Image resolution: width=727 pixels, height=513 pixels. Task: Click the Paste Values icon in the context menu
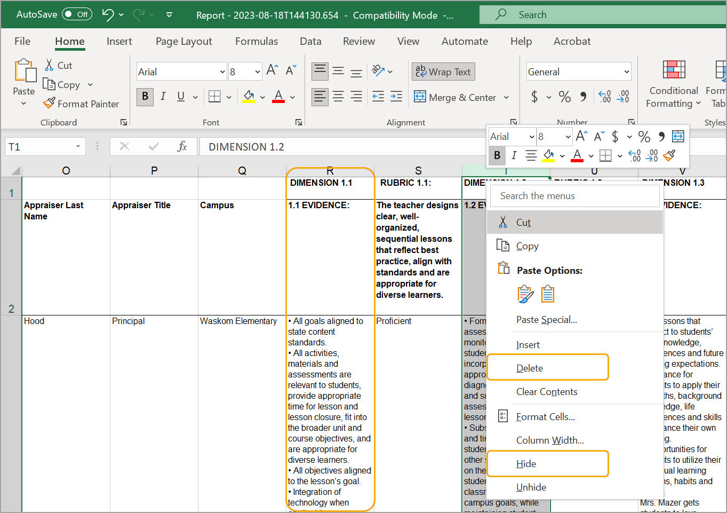pyautogui.click(x=548, y=294)
